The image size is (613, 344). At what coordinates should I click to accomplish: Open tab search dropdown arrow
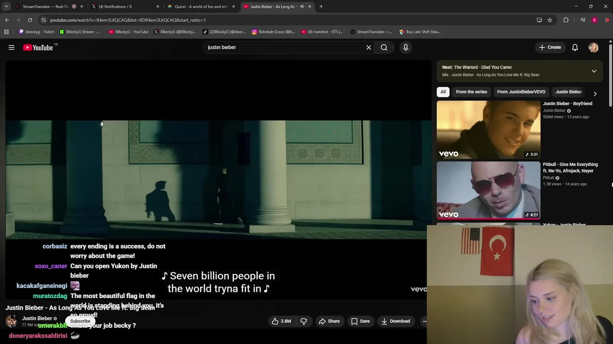pyautogui.click(x=6, y=7)
